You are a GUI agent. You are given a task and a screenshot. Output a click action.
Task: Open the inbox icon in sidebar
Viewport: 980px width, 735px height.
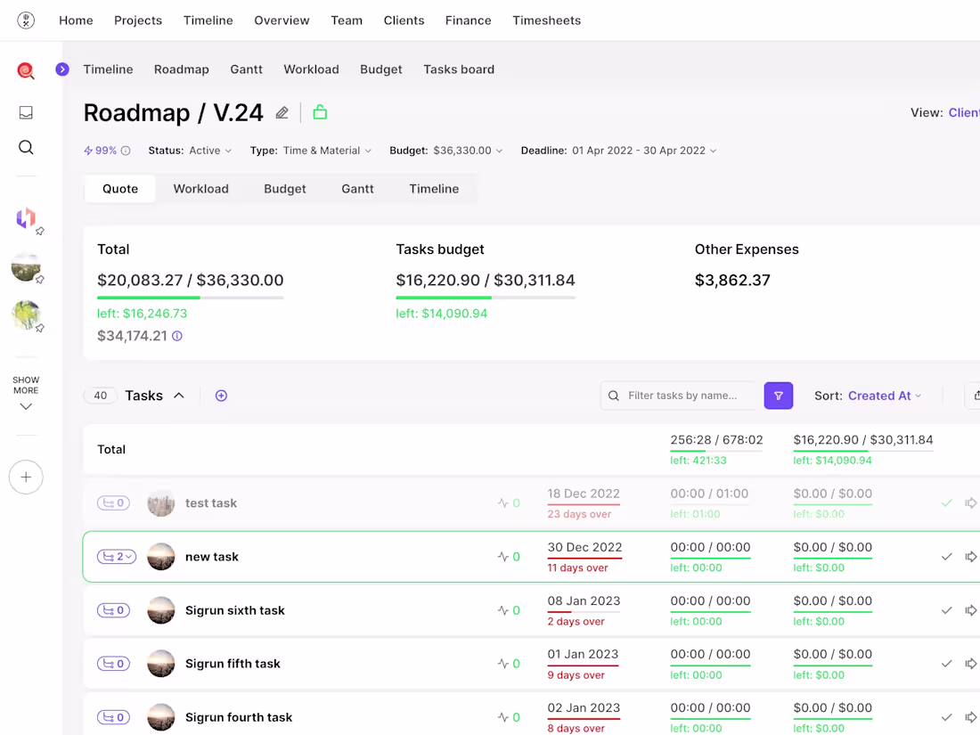point(26,112)
